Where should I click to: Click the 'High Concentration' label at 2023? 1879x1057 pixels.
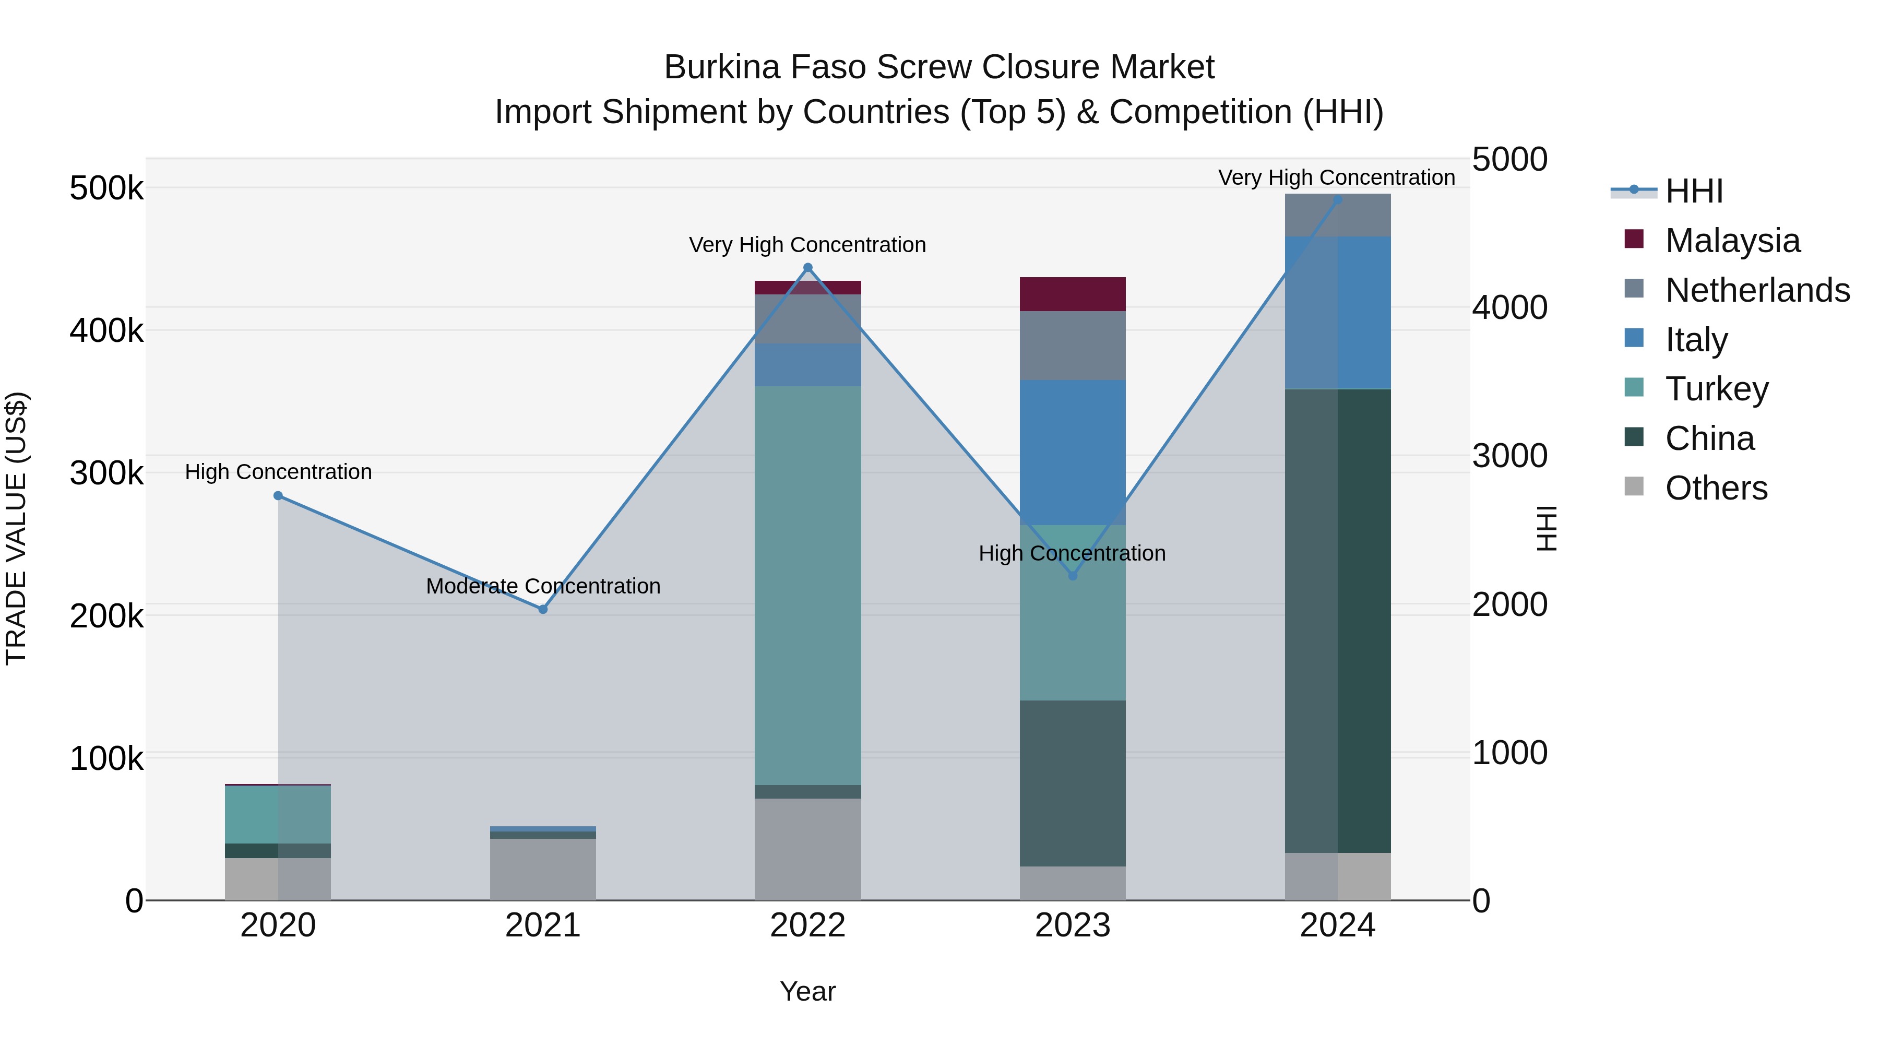1072,554
